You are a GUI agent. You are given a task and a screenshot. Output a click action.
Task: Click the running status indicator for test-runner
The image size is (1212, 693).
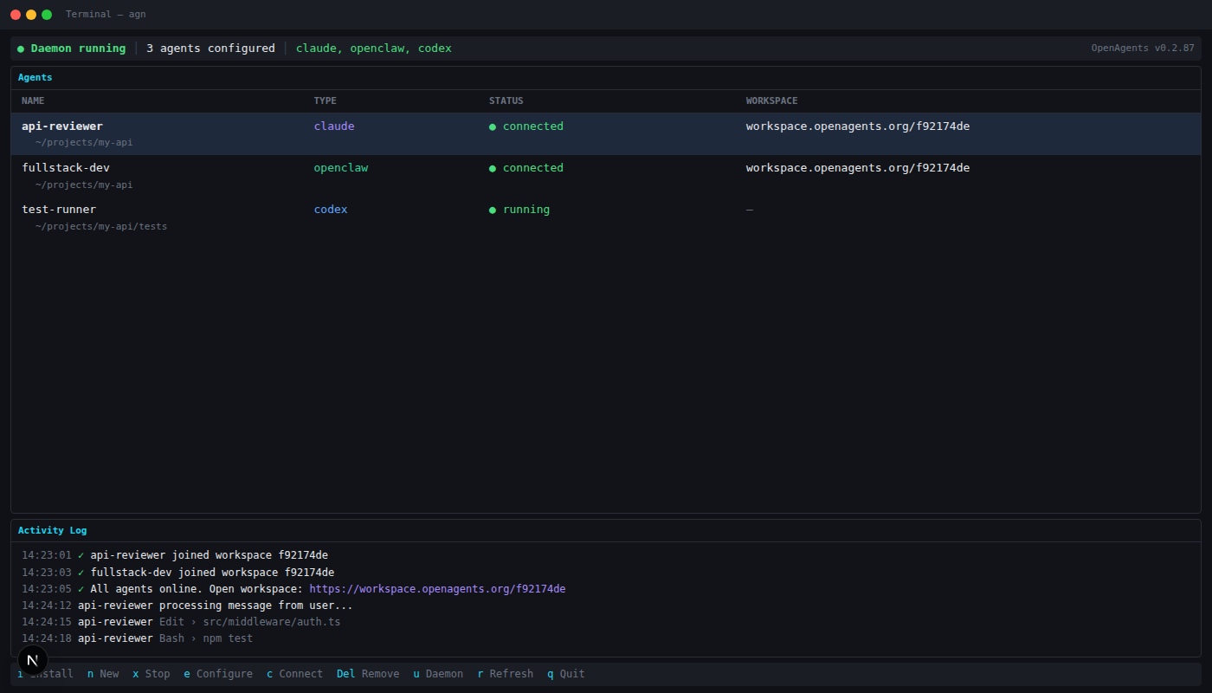coord(519,210)
